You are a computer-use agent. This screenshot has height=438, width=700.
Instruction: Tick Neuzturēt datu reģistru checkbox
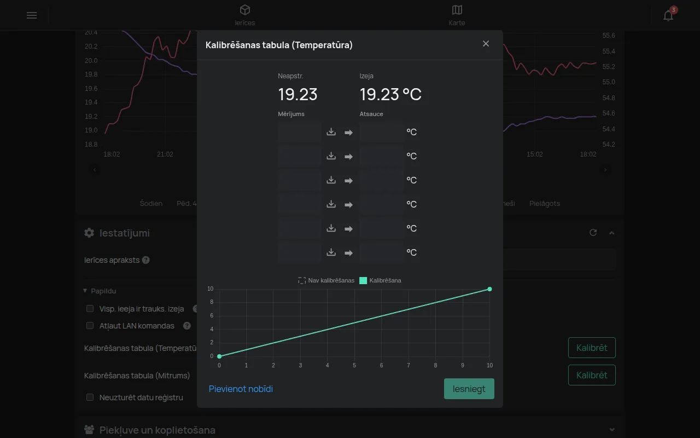click(x=90, y=397)
